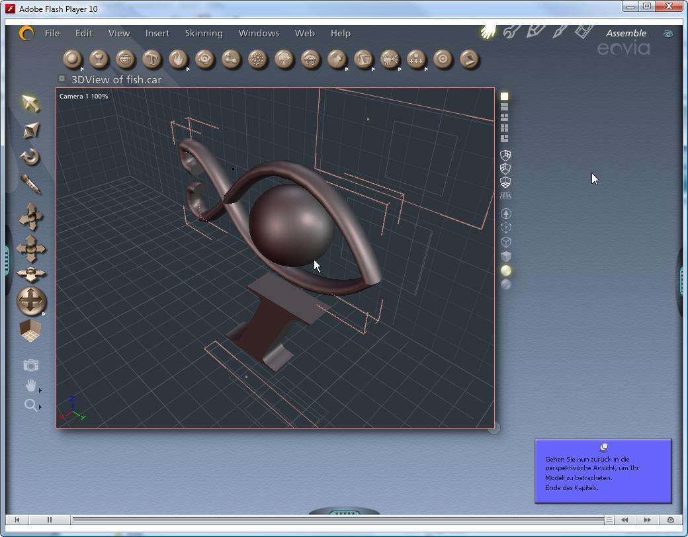Toggle four-view layout option

(x=504, y=128)
